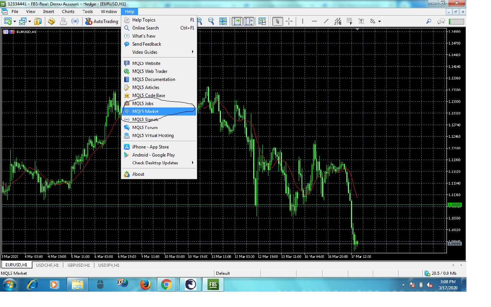Choose the MQL5 Jobs menu item
Screen dimensions: 491x307
coord(159,104)
